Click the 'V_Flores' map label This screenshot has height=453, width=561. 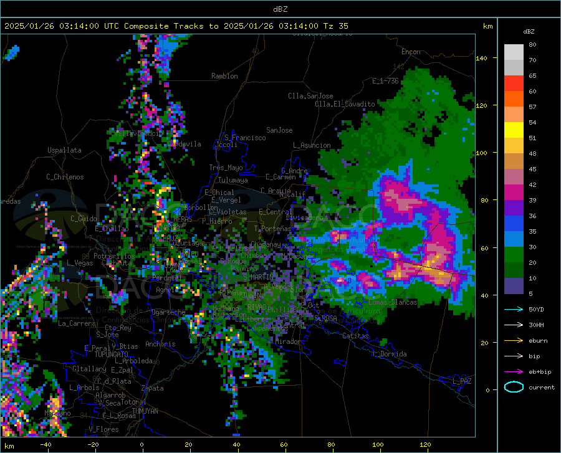[103, 429]
